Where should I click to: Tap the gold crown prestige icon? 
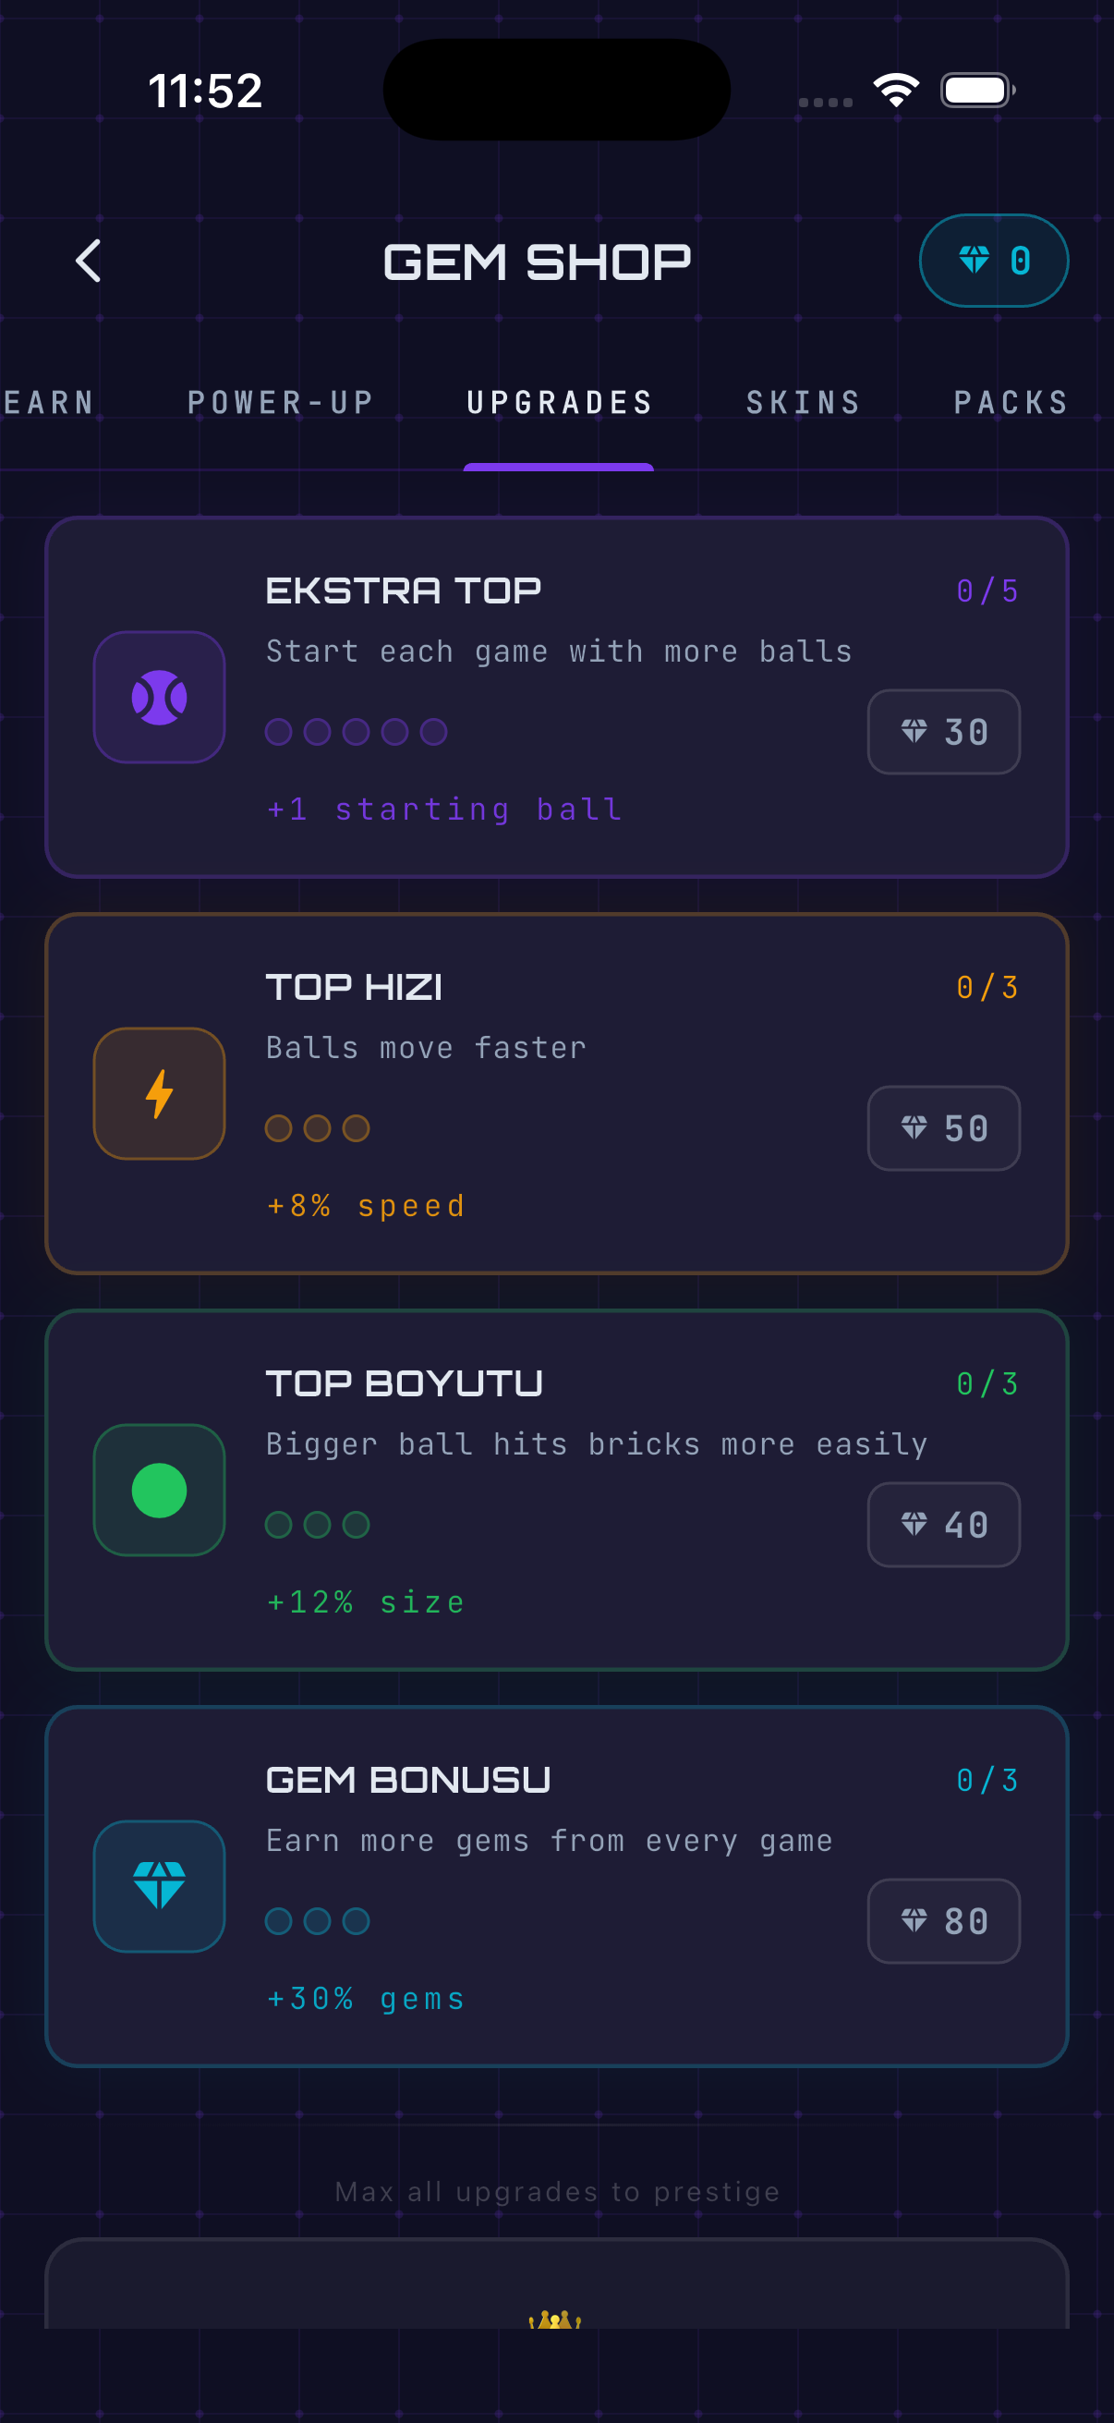pos(554,2320)
